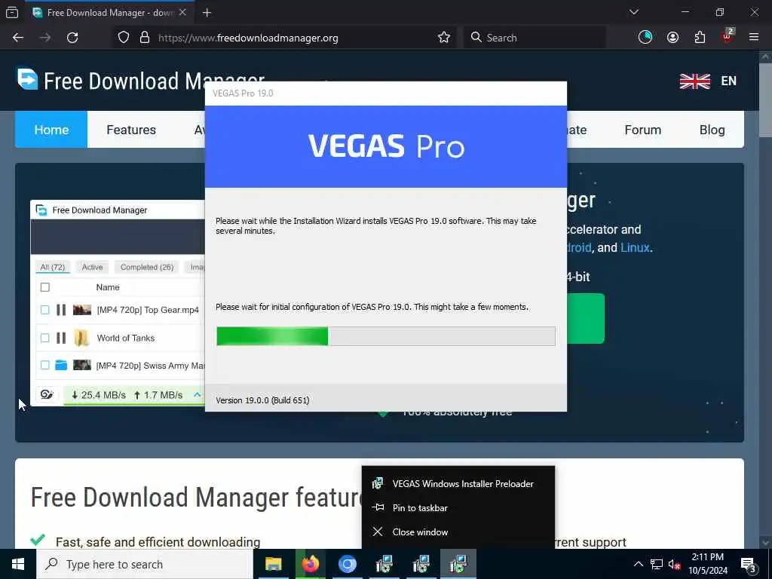Switch to Firefox from the taskbar
This screenshot has height=579, width=772.
[x=310, y=564]
